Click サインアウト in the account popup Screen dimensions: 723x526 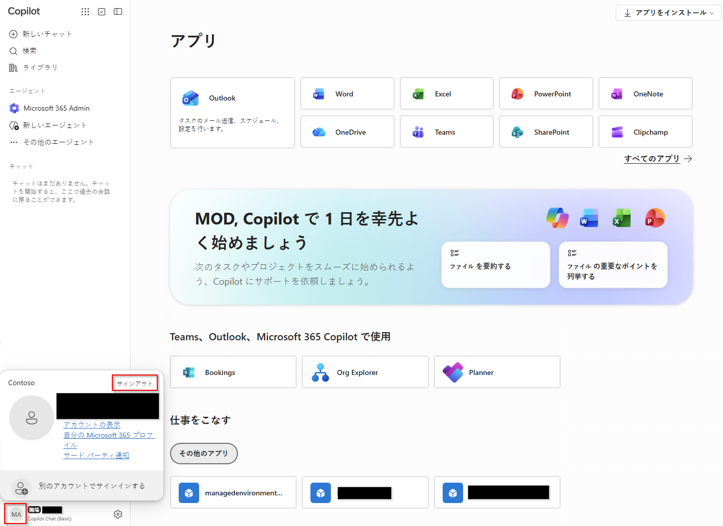tap(135, 384)
